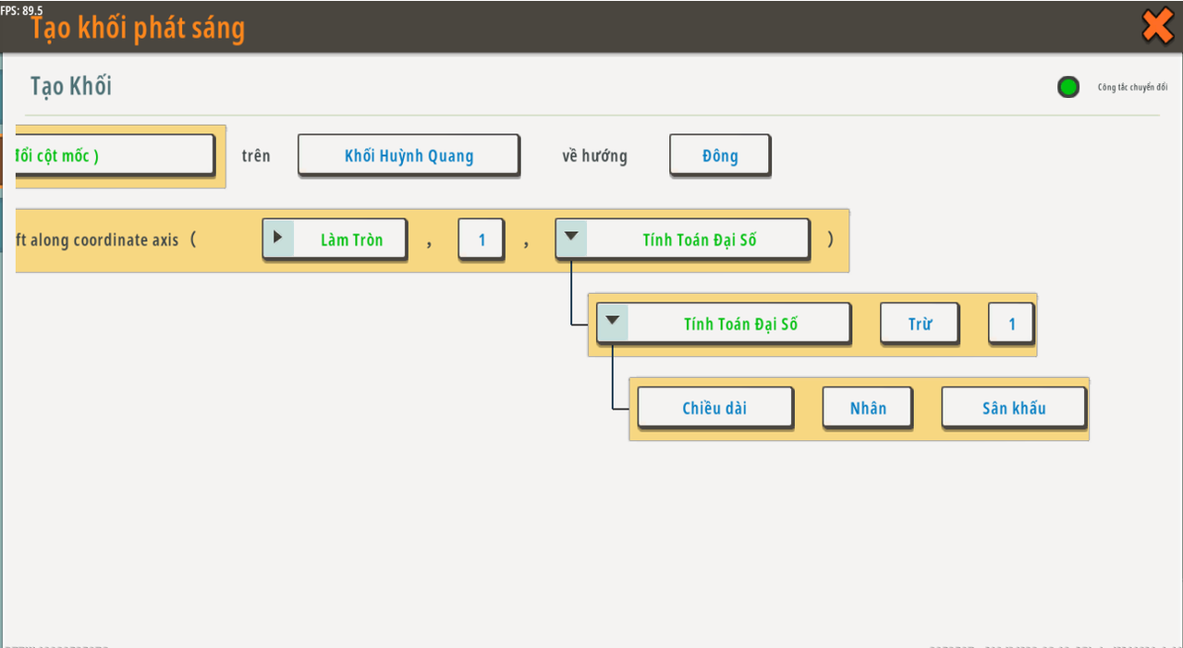Select the Chiều dài parameter
Viewport: 1183px width, 648px height.
coord(714,408)
